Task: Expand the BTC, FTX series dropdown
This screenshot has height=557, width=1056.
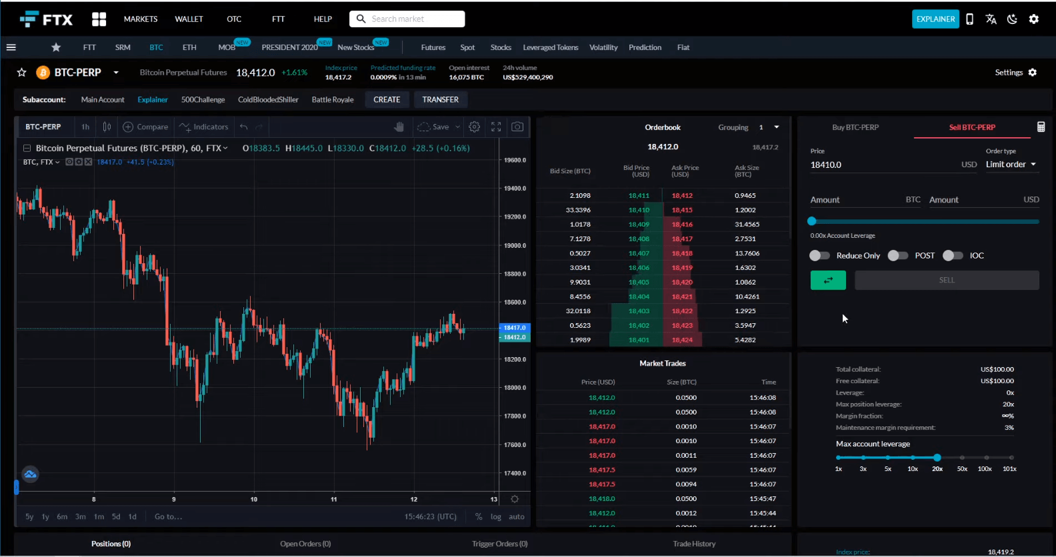Action: (x=57, y=162)
